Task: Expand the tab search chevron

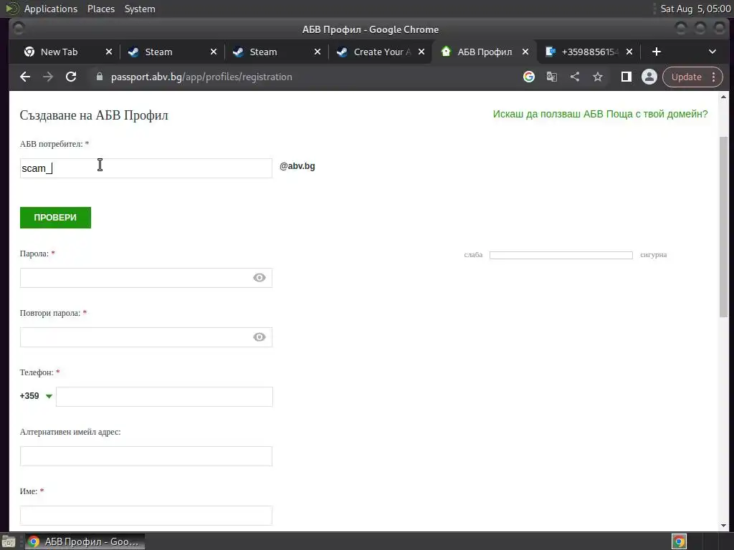Action: tap(712, 52)
